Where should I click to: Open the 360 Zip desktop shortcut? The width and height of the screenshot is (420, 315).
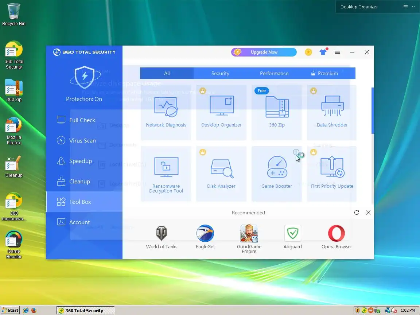pyautogui.click(x=14, y=90)
